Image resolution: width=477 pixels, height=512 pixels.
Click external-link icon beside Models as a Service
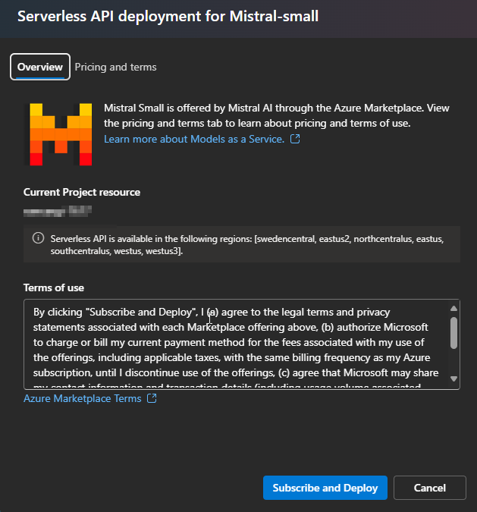click(295, 139)
